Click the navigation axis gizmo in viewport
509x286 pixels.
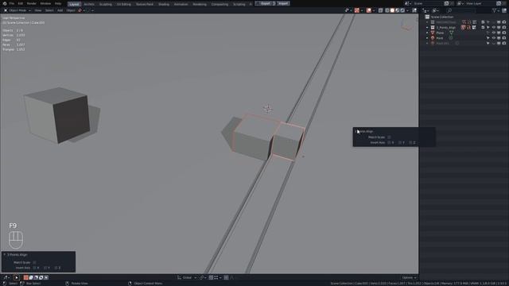(x=406, y=25)
